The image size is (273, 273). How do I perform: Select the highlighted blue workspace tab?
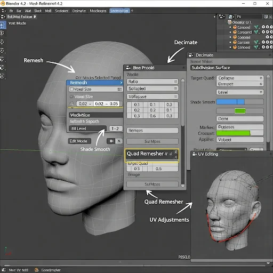pyautogui.click(x=119, y=11)
